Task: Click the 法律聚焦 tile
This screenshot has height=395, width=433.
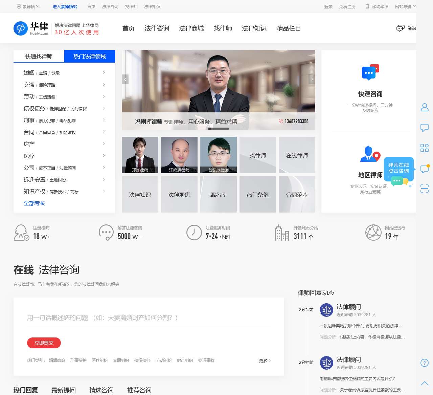Action: coord(179,194)
